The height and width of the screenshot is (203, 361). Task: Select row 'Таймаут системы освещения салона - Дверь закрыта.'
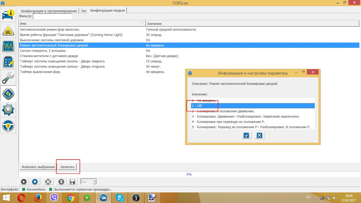(189, 61)
